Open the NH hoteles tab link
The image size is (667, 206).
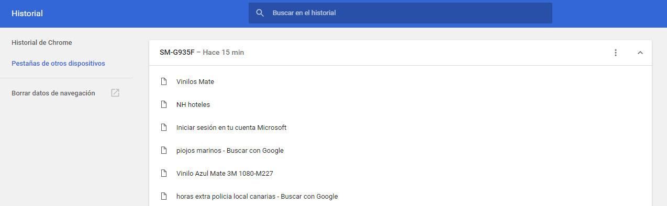pos(193,104)
